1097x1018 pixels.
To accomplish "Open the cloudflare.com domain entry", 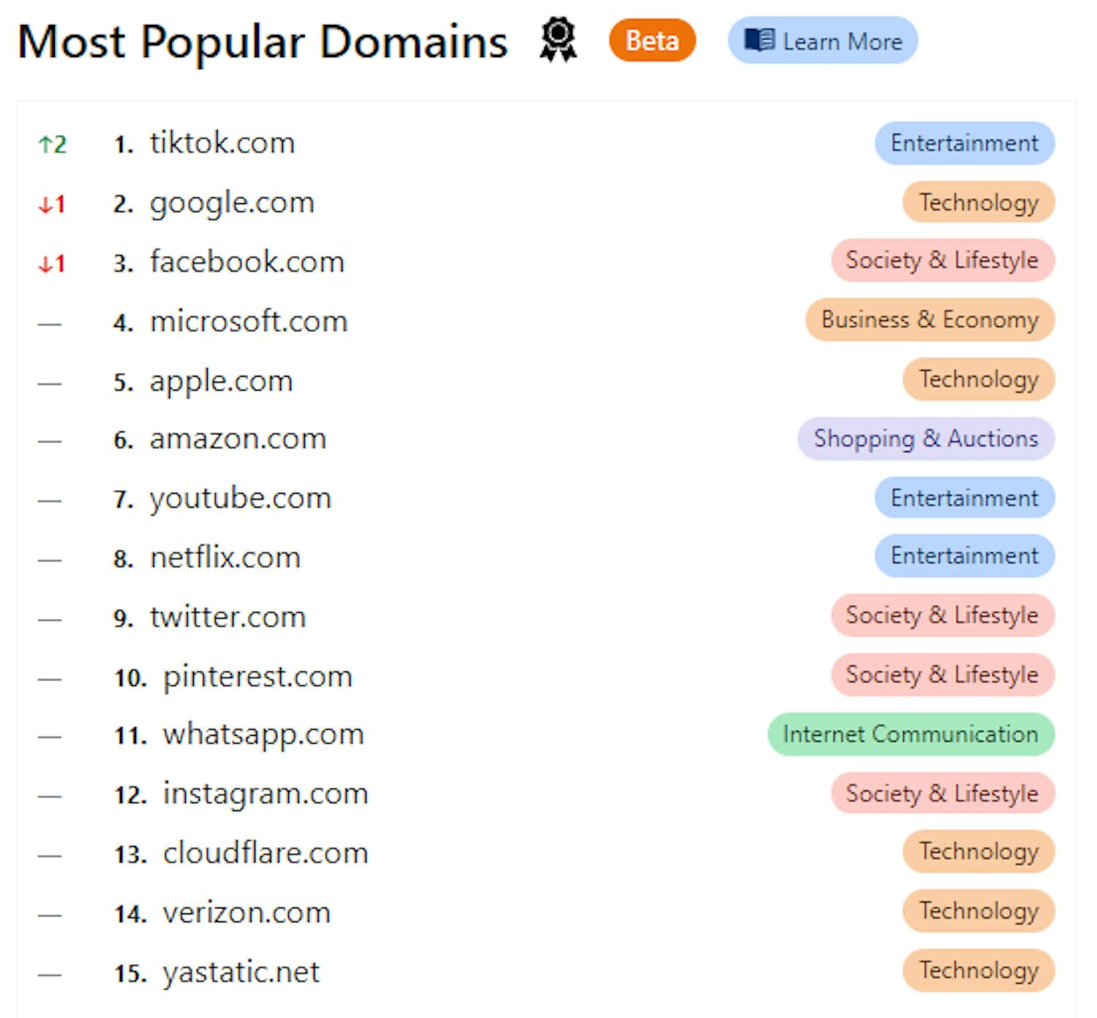I will point(265,853).
